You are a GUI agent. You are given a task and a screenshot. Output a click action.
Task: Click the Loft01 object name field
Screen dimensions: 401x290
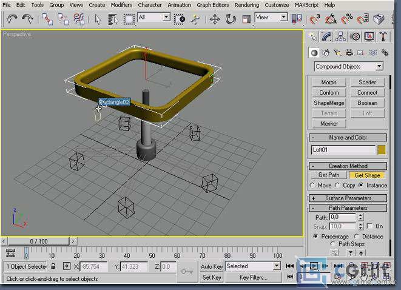343,150
